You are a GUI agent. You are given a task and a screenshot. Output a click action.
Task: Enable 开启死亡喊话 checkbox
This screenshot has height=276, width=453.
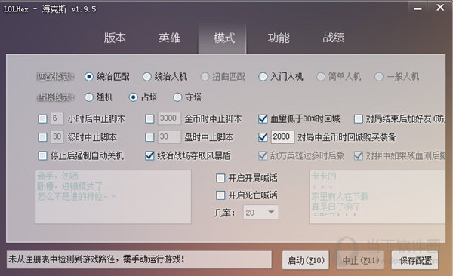pyautogui.click(x=220, y=195)
